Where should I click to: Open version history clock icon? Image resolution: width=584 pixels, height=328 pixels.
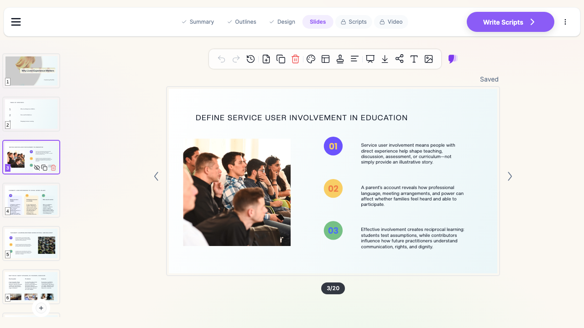click(250, 59)
